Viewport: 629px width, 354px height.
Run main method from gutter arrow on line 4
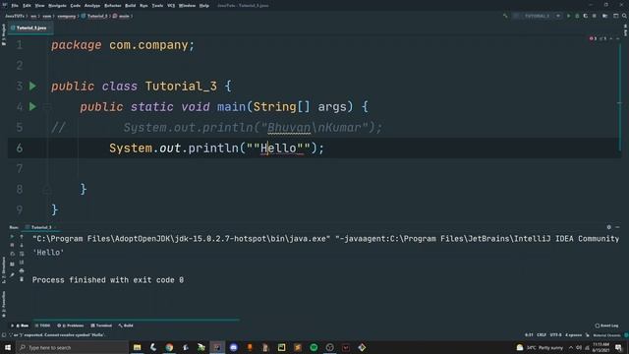(x=32, y=107)
